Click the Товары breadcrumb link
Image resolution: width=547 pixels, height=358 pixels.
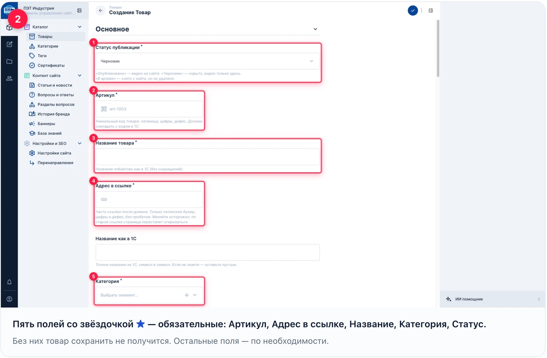click(116, 7)
